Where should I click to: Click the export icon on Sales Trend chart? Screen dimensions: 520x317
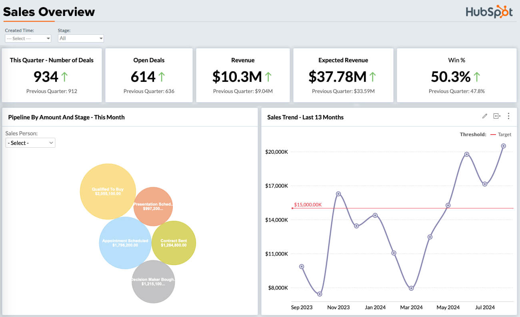pos(497,116)
